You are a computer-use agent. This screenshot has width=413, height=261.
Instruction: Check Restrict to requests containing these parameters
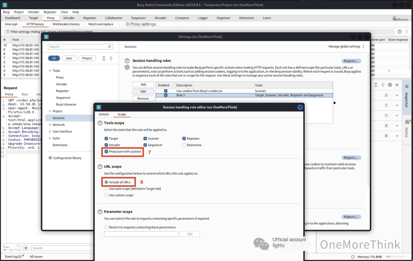pyautogui.click(x=106, y=227)
